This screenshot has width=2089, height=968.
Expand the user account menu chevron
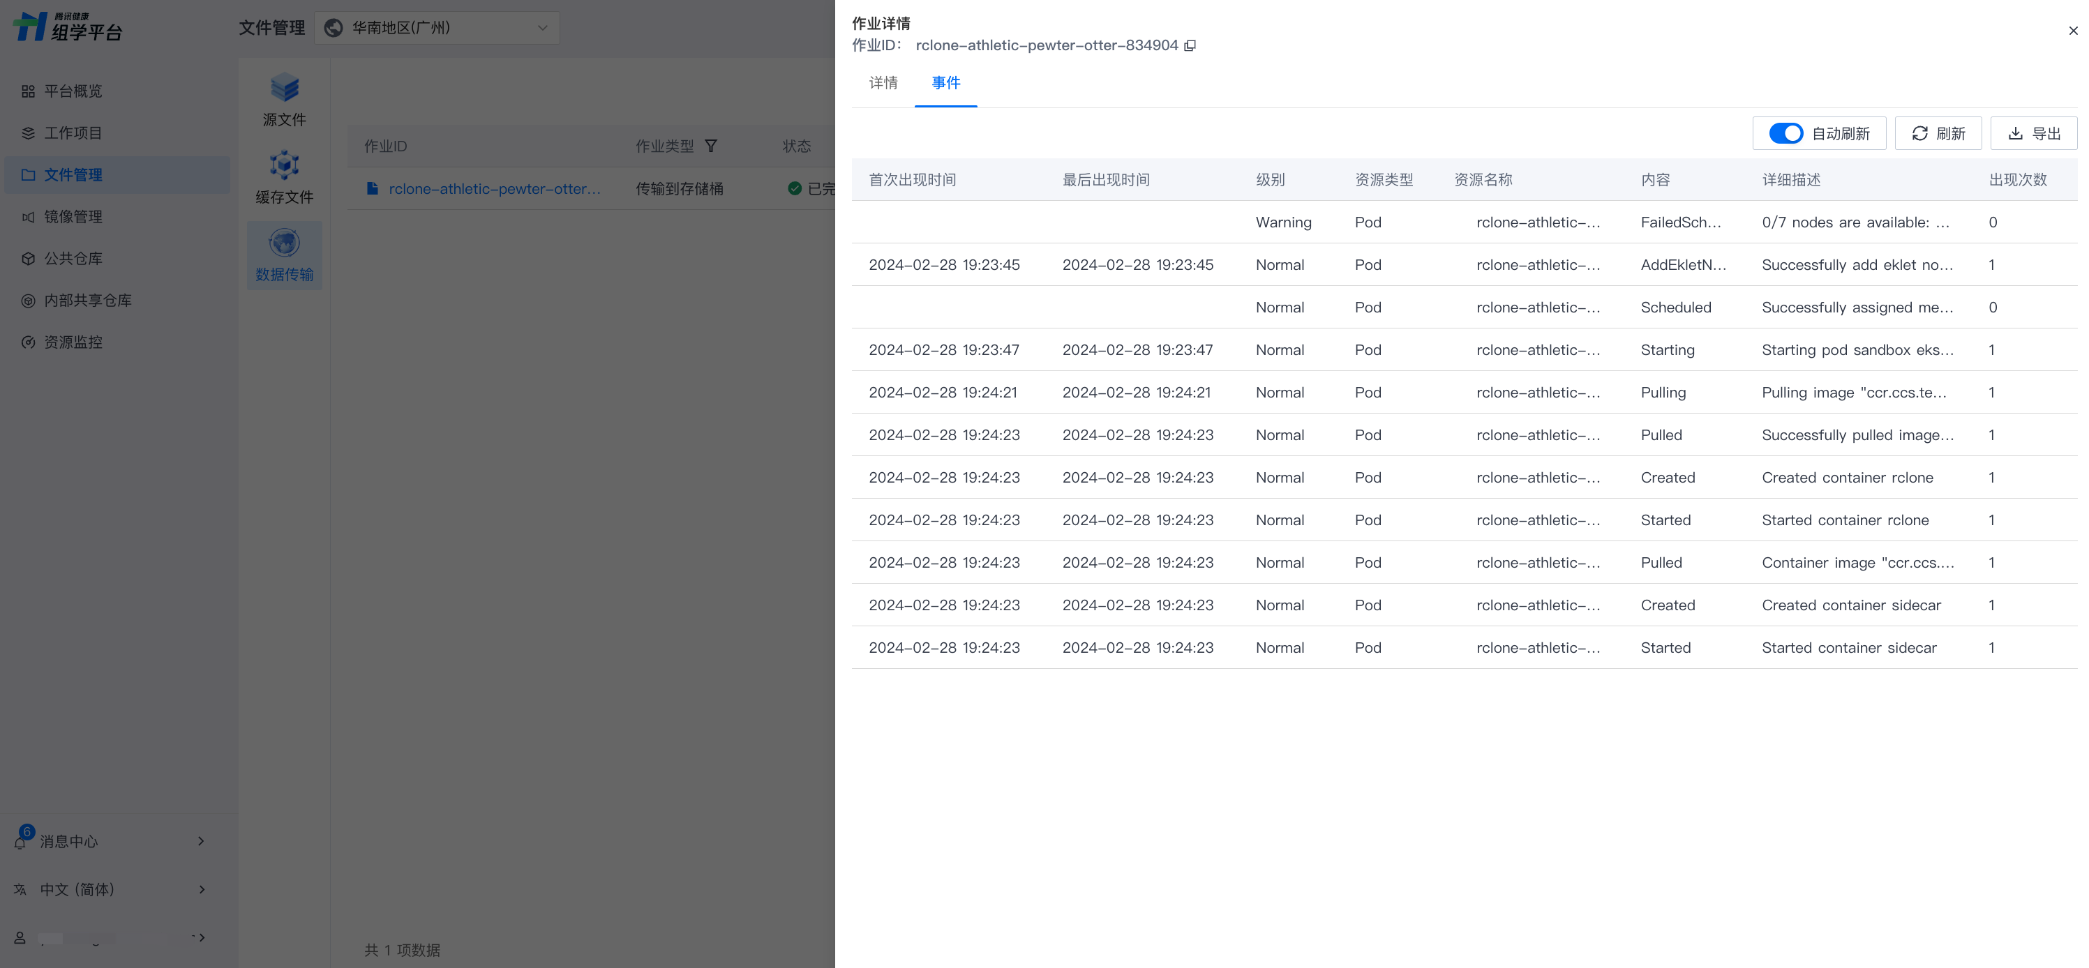point(201,937)
